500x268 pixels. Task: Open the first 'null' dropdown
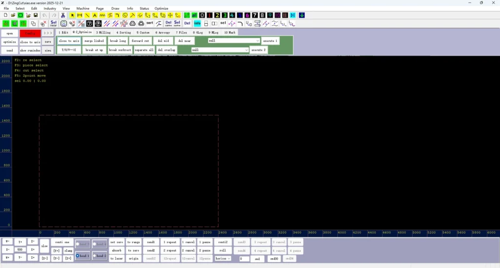234,41
